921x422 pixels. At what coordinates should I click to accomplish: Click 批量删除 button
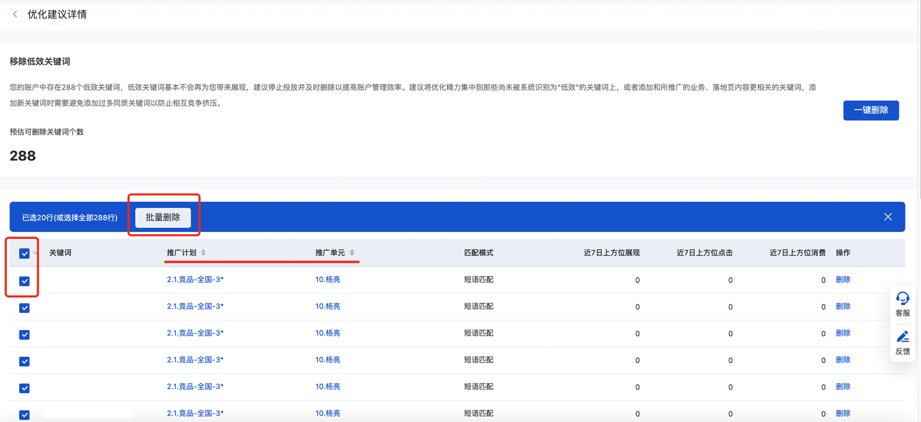tap(163, 218)
